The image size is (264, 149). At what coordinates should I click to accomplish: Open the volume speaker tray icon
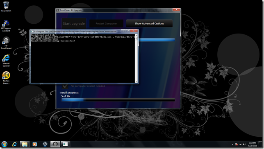(244, 144)
